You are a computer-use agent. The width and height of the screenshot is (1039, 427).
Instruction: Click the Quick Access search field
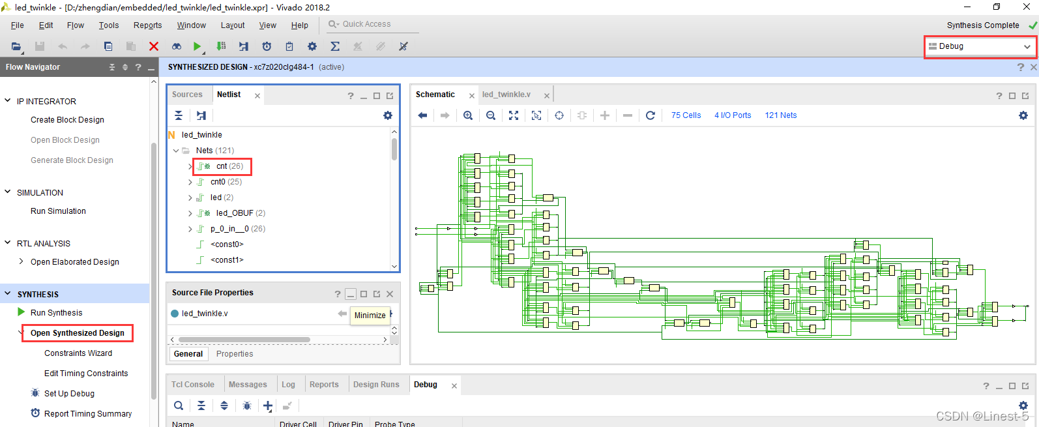click(373, 24)
